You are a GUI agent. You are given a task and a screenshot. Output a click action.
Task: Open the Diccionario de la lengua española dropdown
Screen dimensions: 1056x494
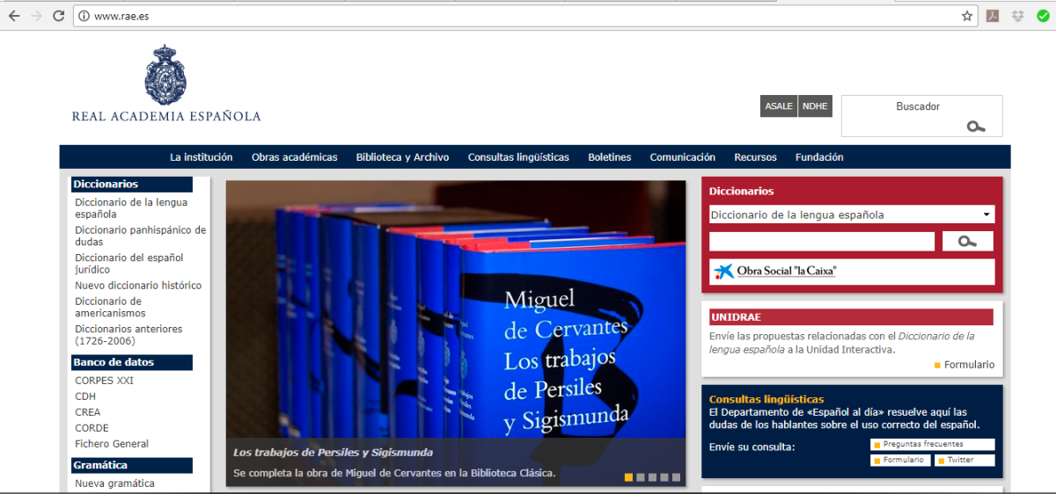click(852, 214)
